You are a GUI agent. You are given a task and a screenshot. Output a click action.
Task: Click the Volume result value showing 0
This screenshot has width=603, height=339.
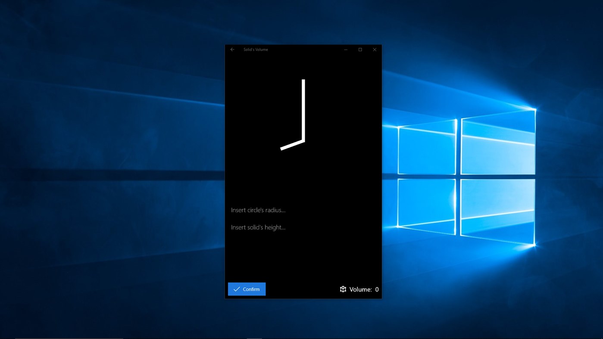pos(376,289)
